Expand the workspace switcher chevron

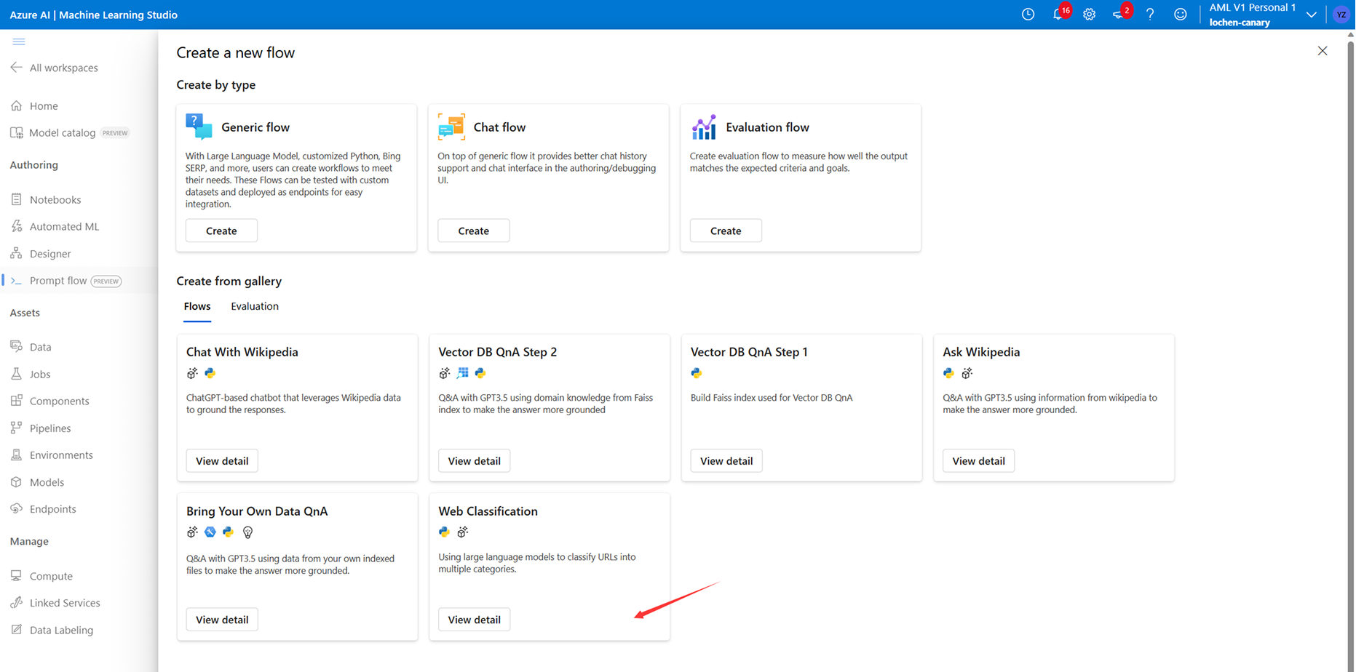[1312, 15]
